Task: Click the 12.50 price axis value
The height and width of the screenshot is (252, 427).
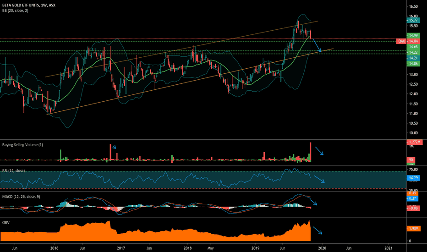Action: 413,84
